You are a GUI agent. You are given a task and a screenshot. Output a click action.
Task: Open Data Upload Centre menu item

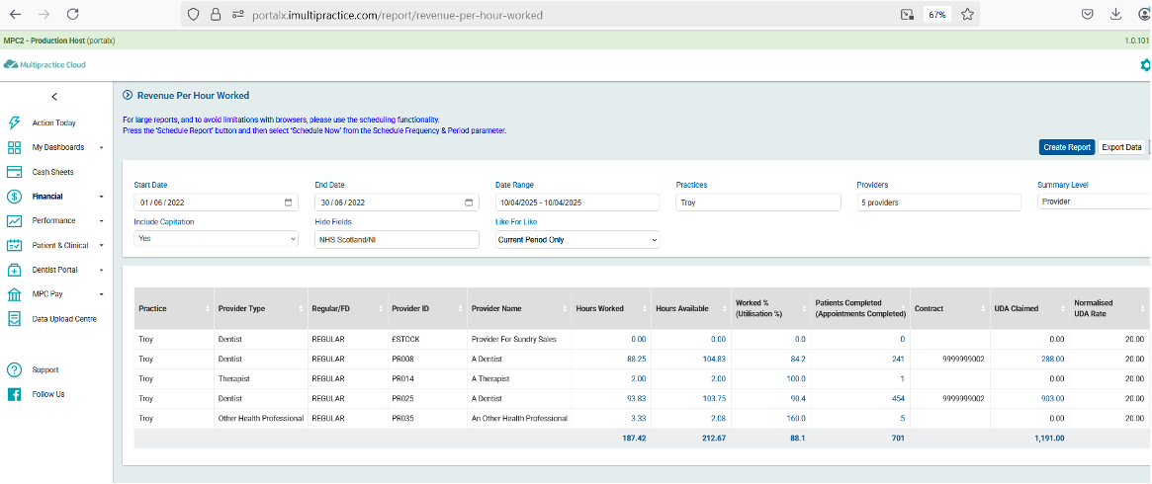click(64, 319)
